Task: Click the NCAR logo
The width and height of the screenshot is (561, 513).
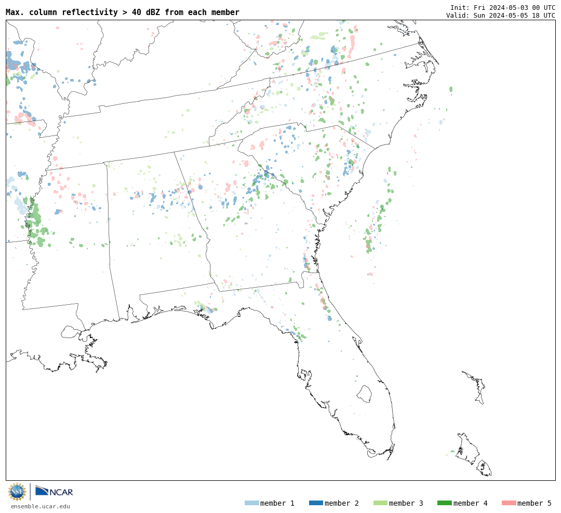Action: (x=55, y=491)
